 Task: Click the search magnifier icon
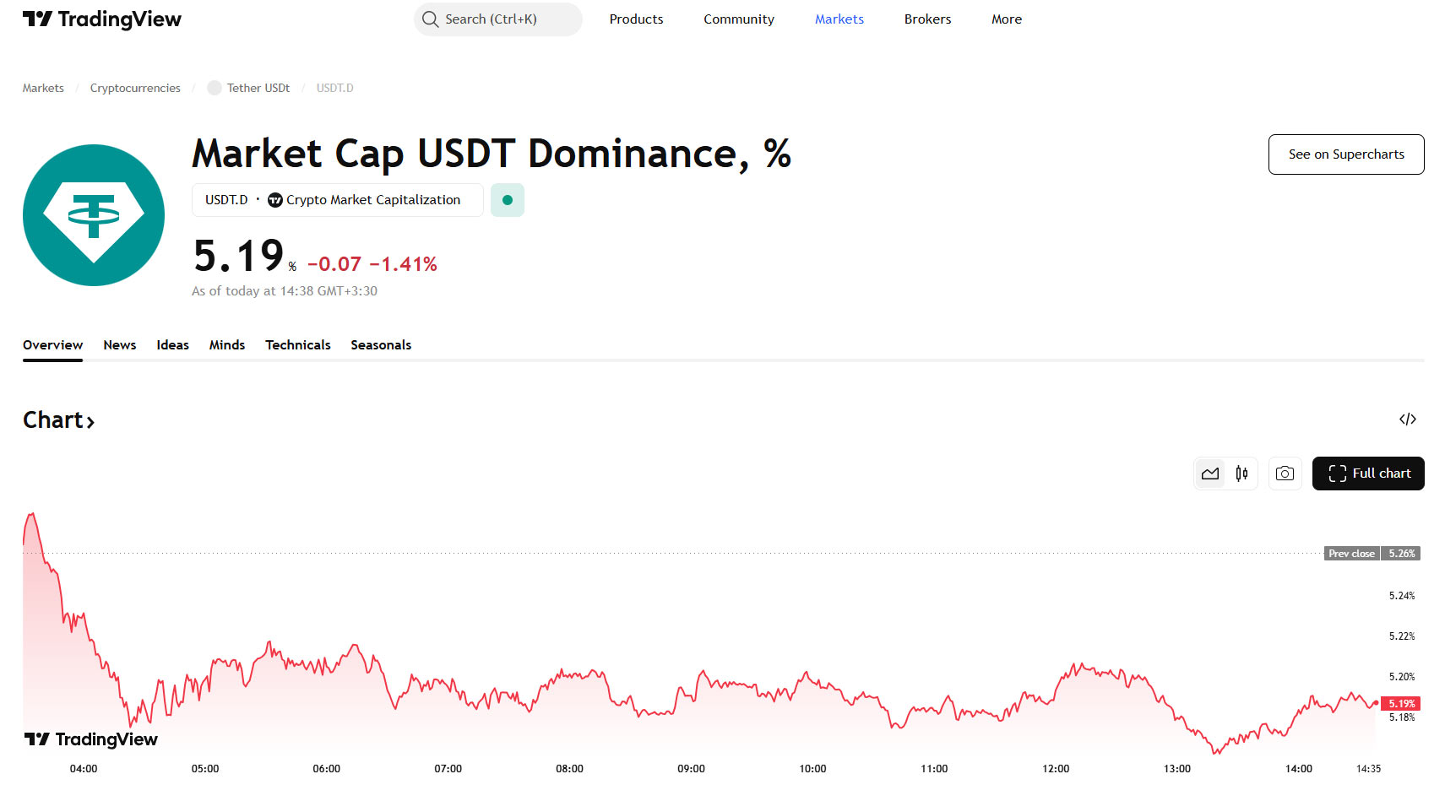pyautogui.click(x=430, y=19)
